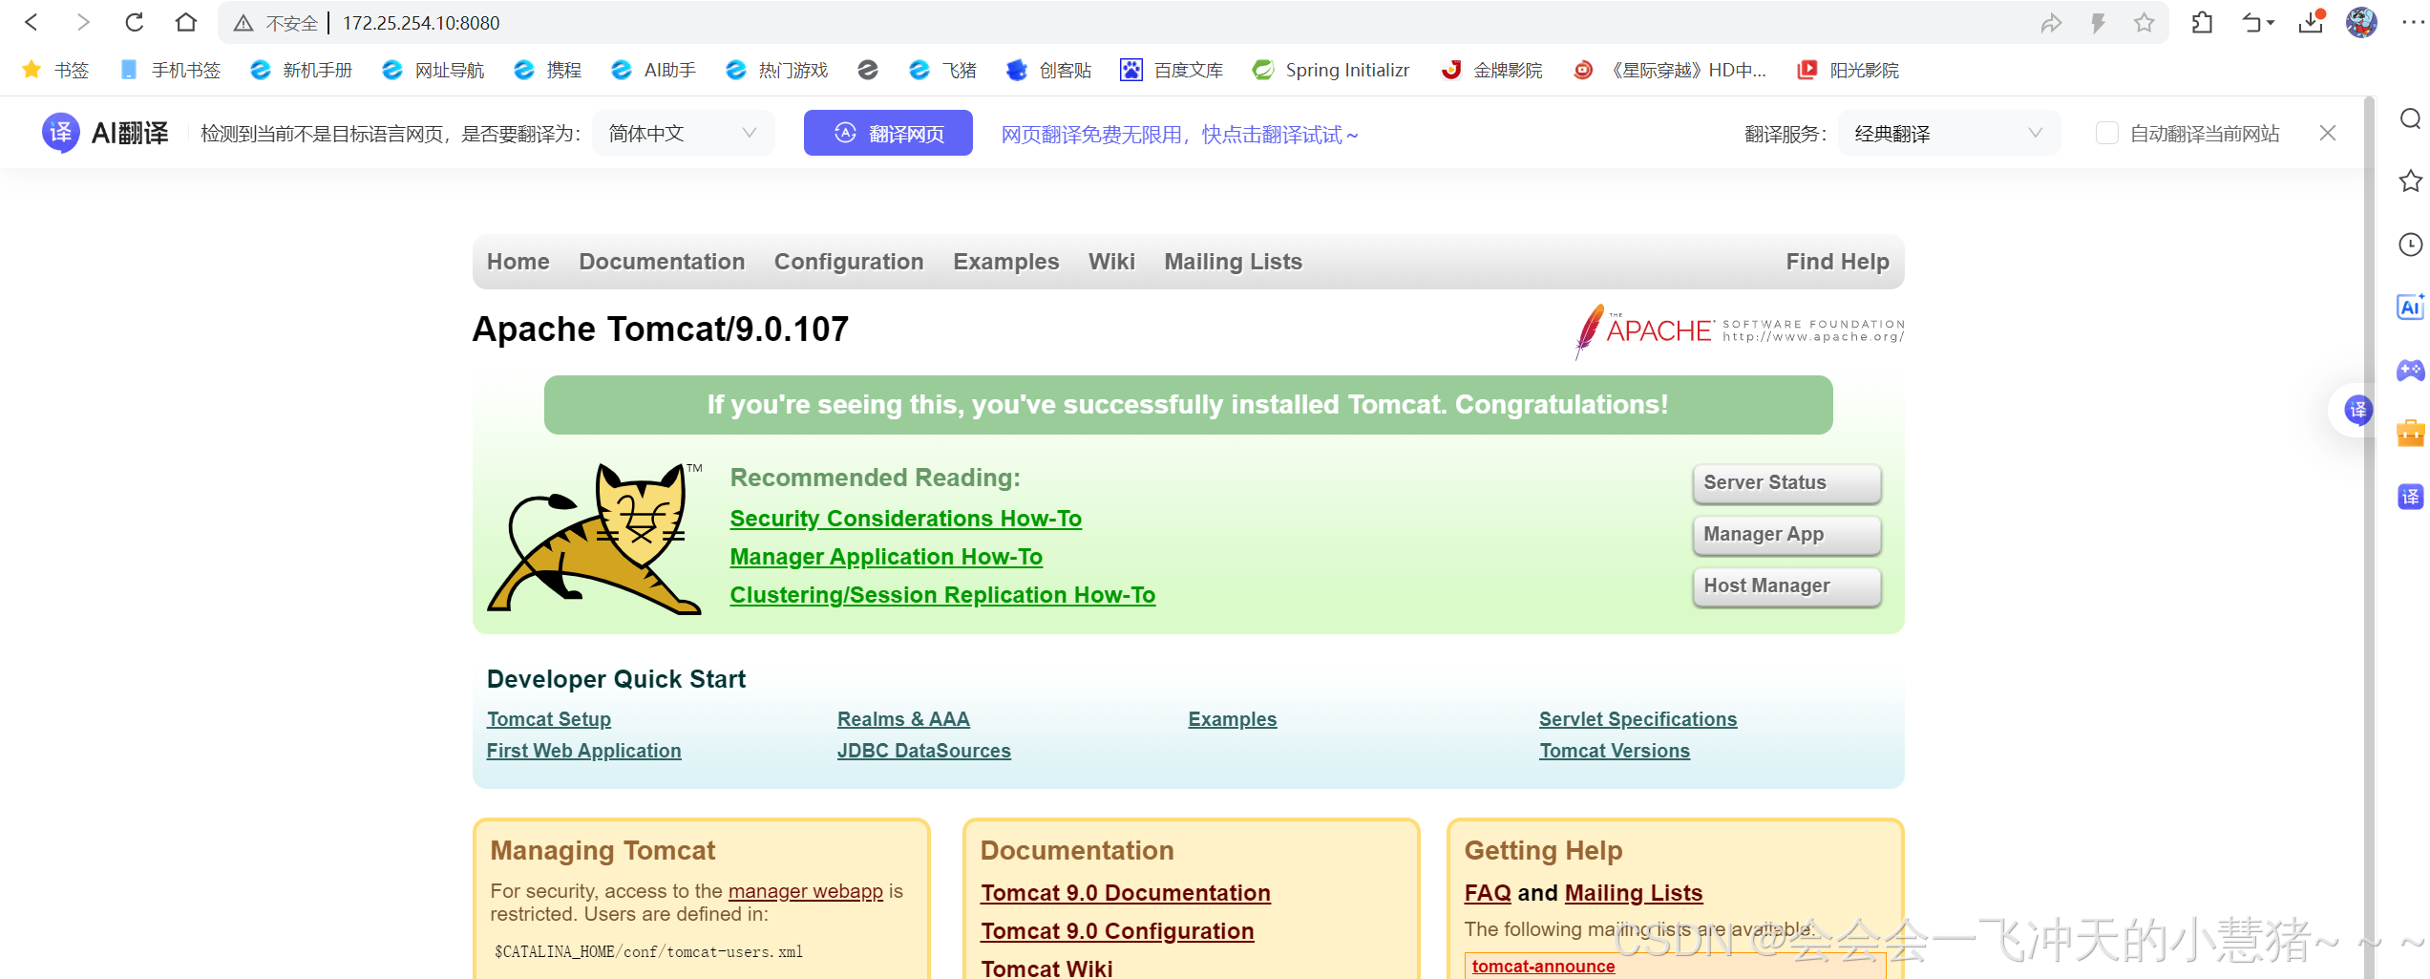Open the browser home page icon

point(186,22)
